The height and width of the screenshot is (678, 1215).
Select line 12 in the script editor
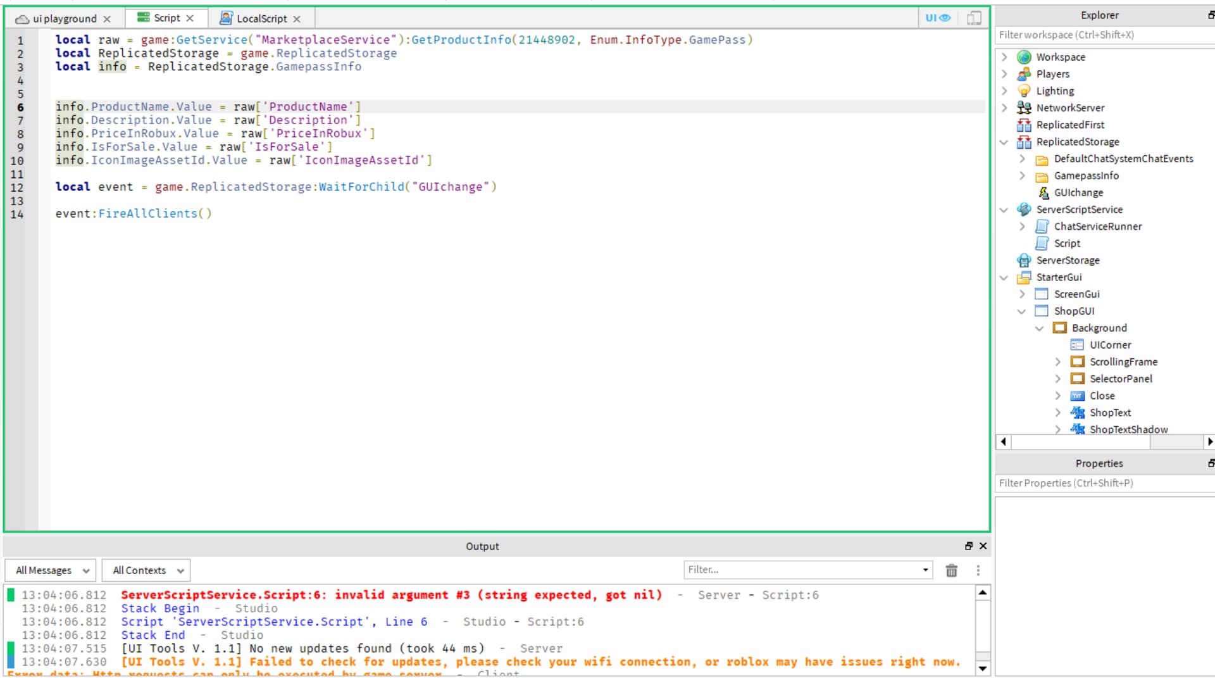pyautogui.click(x=253, y=187)
